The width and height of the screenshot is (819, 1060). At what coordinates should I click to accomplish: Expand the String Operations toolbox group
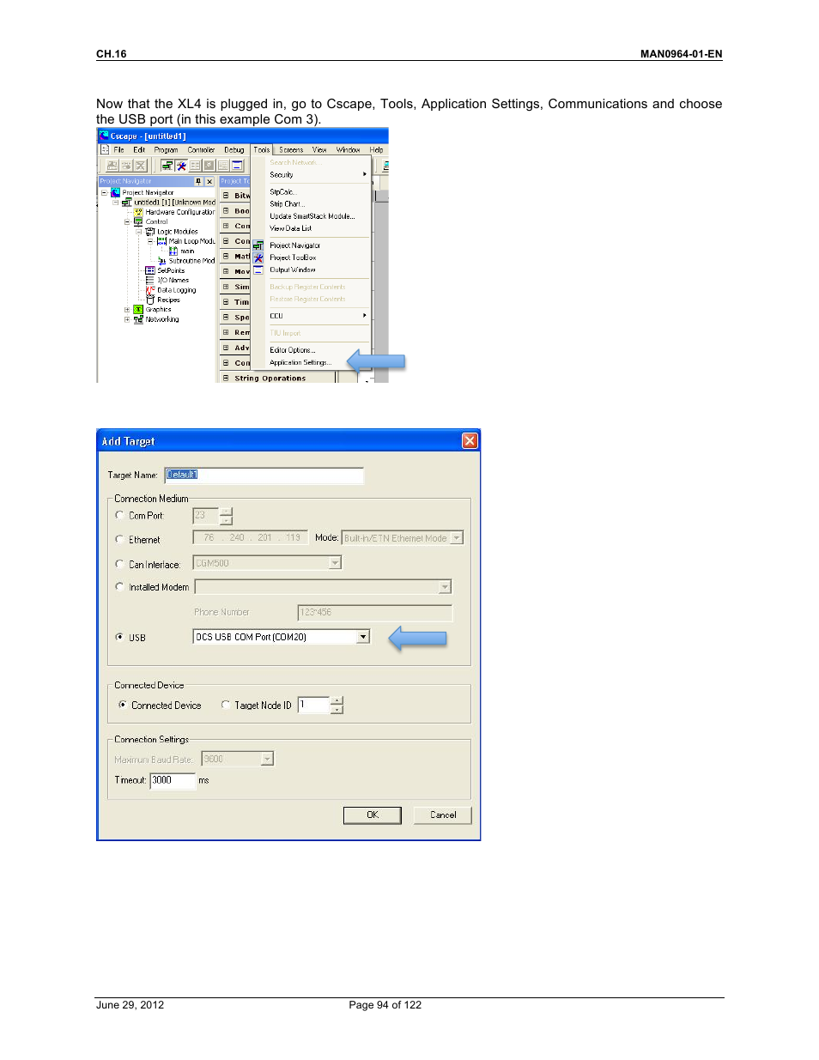point(226,378)
